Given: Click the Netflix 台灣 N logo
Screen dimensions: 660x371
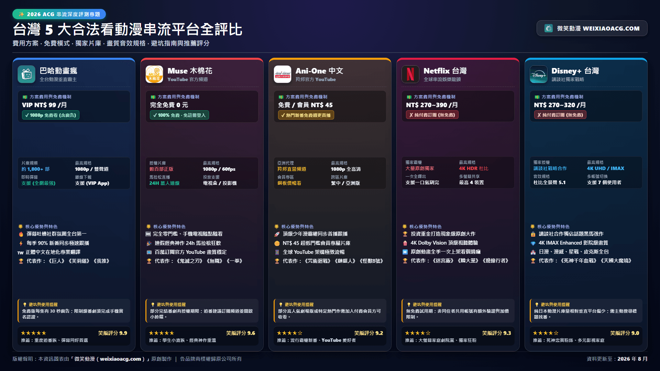Looking at the screenshot, I should [410, 74].
